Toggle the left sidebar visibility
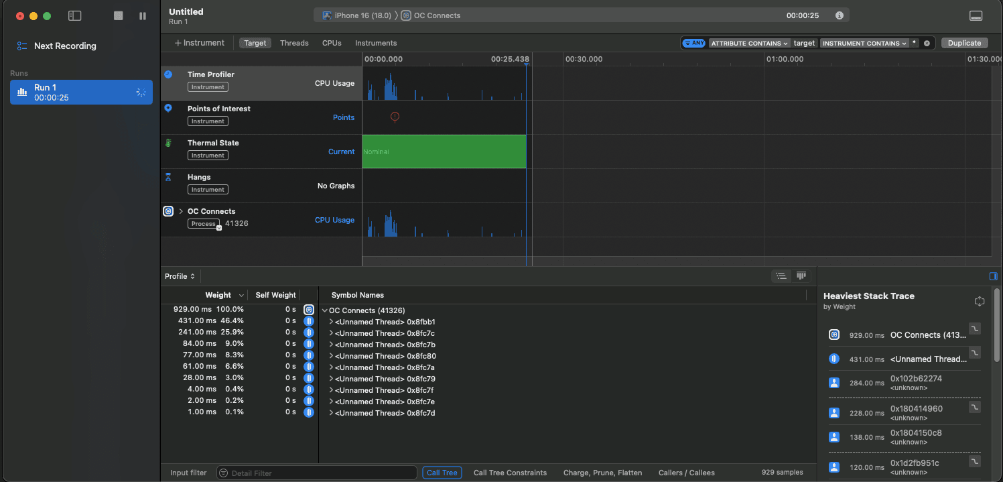 point(74,15)
